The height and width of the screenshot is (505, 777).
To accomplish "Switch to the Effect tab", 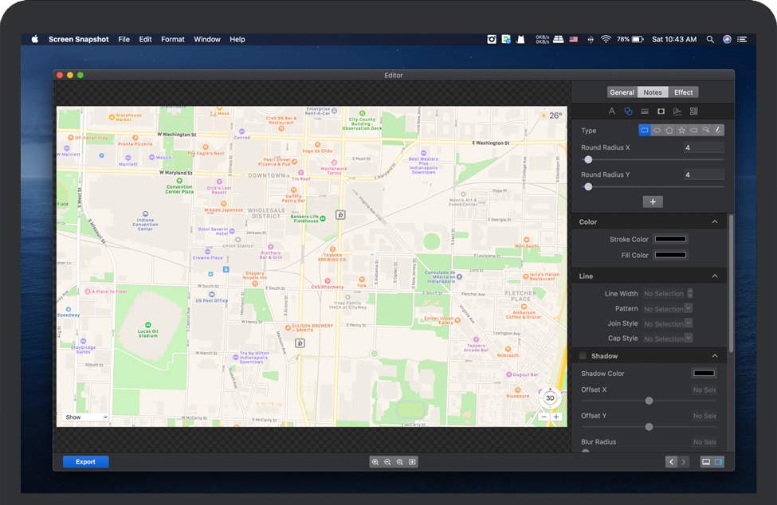I will pyautogui.click(x=683, y=92).
